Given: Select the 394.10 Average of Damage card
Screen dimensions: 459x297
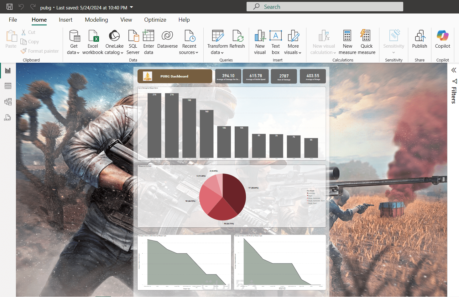Looking at the screenshot, I should [228, 76].
